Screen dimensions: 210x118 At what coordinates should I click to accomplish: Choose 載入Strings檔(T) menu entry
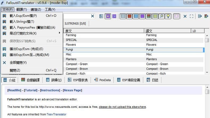[x=32, y=22]
